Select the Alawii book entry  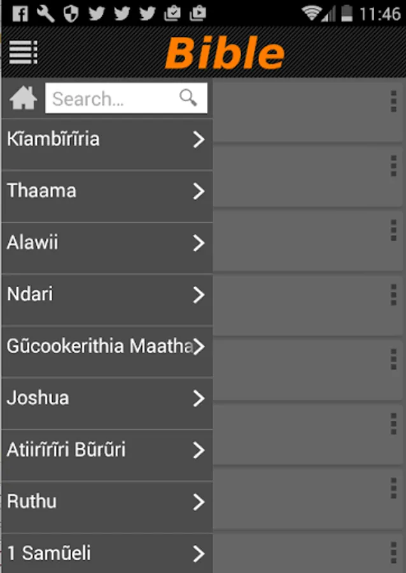tap(95, 243)
